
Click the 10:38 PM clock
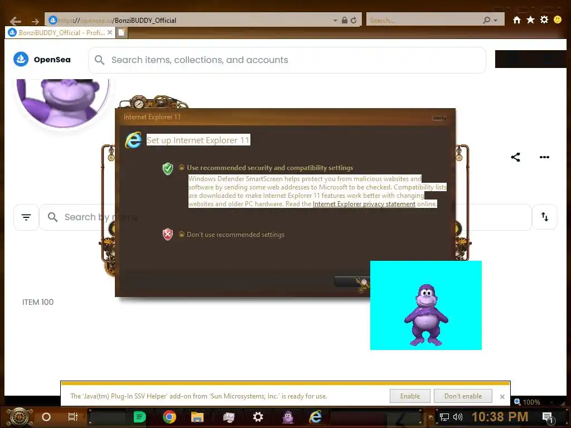point(500,417)
